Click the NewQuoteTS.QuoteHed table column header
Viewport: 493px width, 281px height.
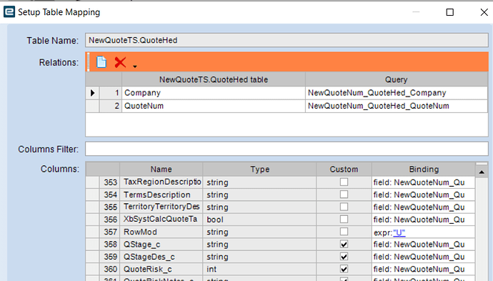(x=214, y=79)
